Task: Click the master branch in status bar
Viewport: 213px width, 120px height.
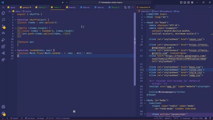Action: 14,118
